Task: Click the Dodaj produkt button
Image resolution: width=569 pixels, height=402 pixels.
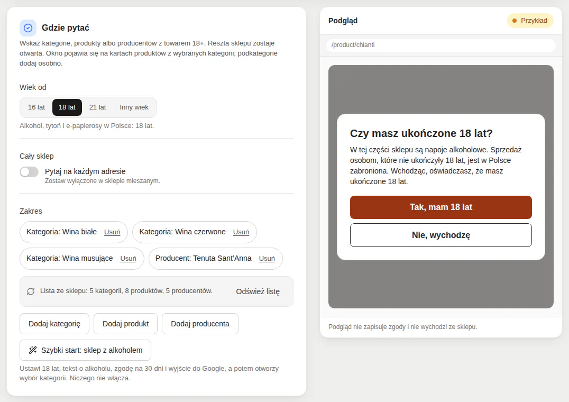Action: pyautogui.click(x=125, y=324)
